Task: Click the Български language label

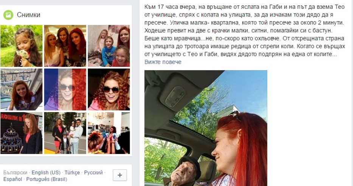Action: (15, 172)
